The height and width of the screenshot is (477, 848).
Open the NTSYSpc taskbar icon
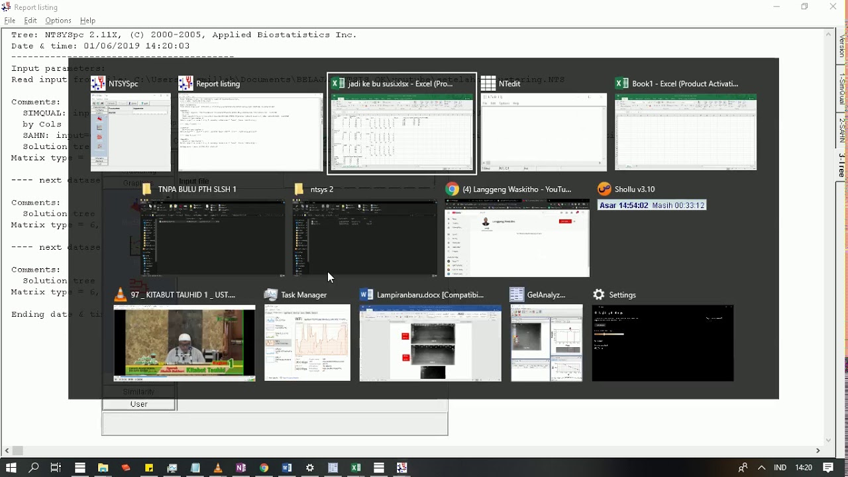click(401, 468)
